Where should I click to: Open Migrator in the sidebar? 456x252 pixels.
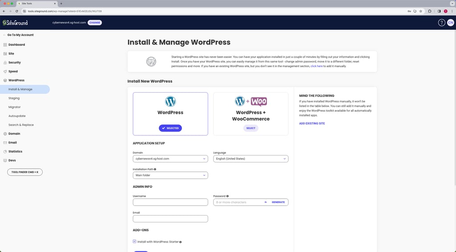[x=15, y=107]
